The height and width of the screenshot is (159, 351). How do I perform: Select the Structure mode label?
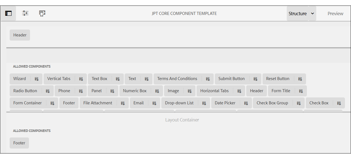[x=298, y=13]
